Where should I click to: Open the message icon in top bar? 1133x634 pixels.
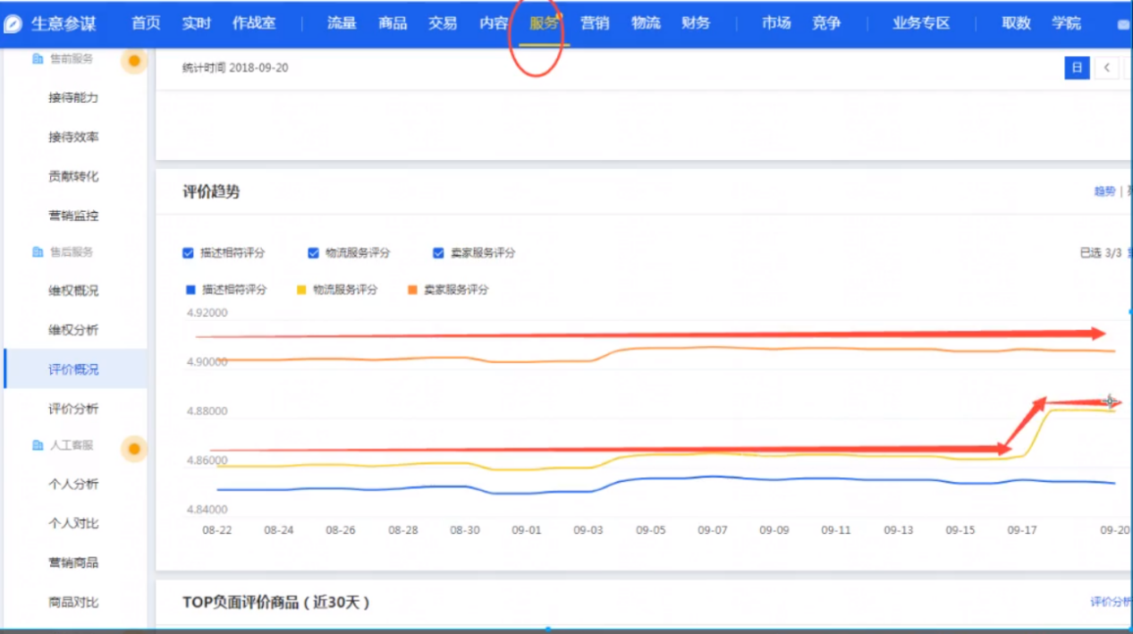click(1123, 25)
